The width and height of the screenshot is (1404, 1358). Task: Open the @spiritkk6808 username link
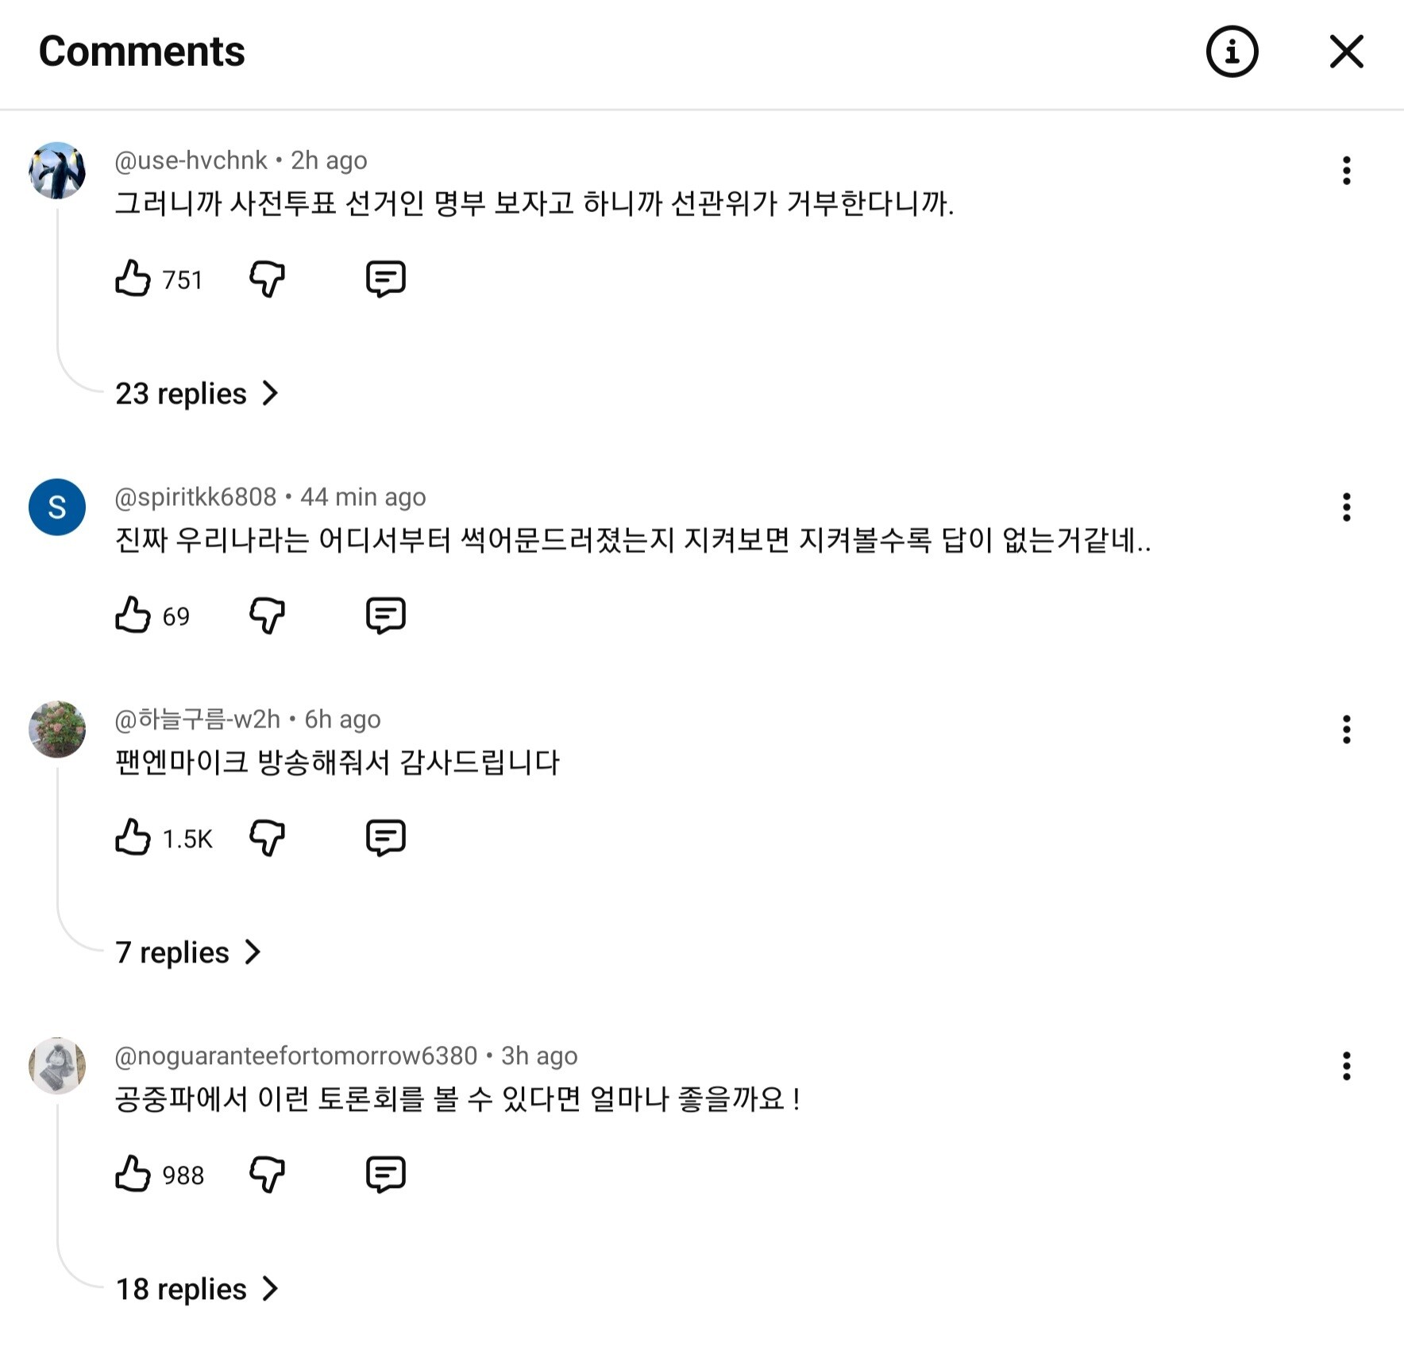point(195,497)
